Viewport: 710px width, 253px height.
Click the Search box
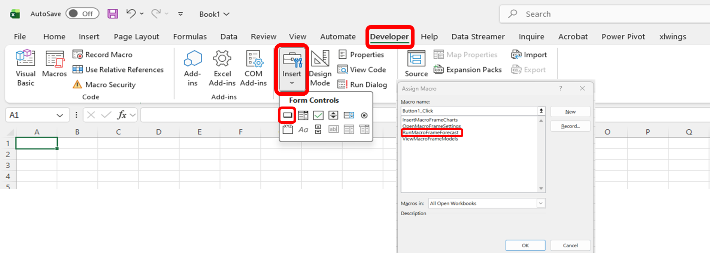[x=604, y=14]
